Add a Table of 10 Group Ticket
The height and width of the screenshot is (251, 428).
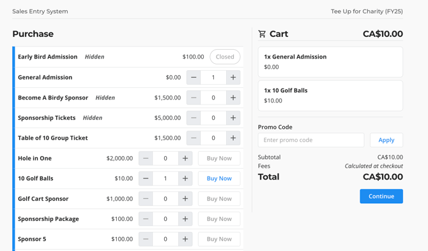click(x=233, y=138)
